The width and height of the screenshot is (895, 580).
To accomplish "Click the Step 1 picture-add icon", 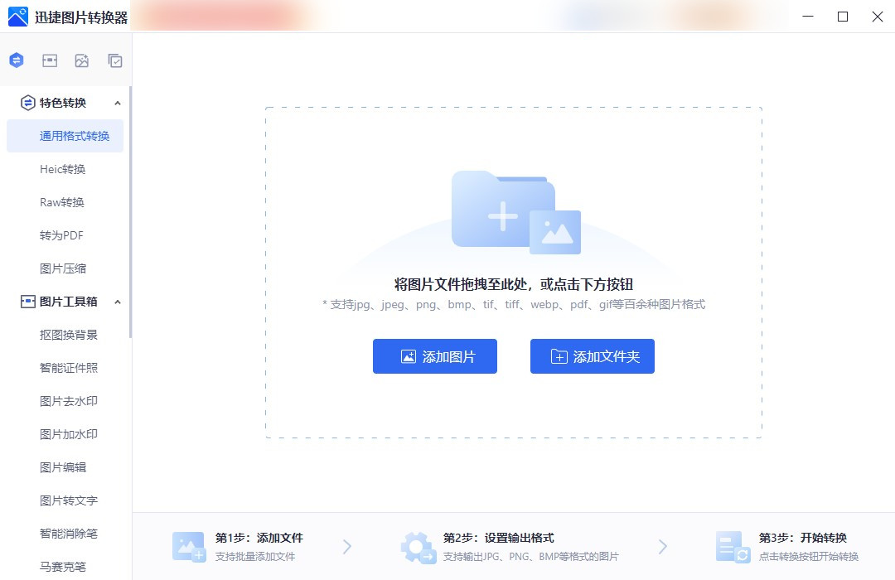I will click(188, 546).
